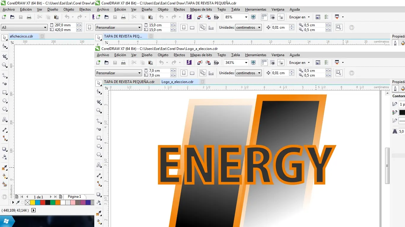Open Texto menu in Logo_a_eleccion window

[x=221, y=55]
